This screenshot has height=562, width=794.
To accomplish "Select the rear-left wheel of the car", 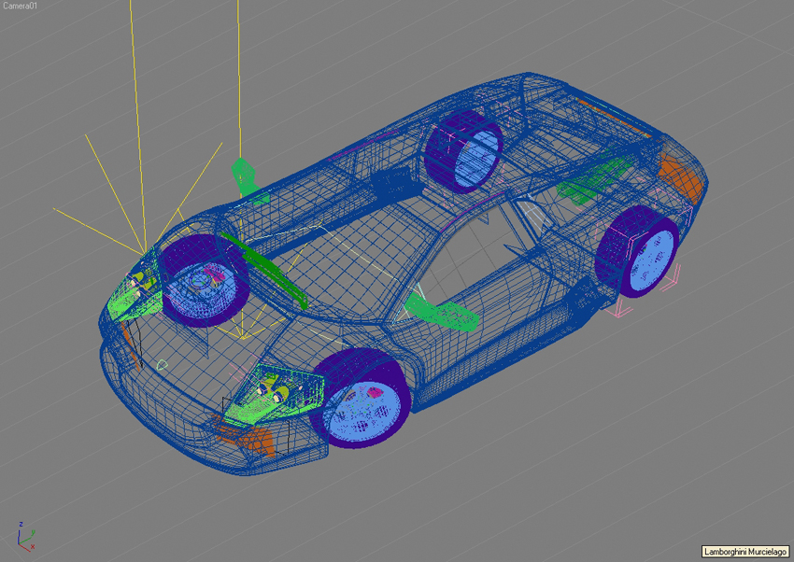I will pyautogui.click(x=464, y=150).
